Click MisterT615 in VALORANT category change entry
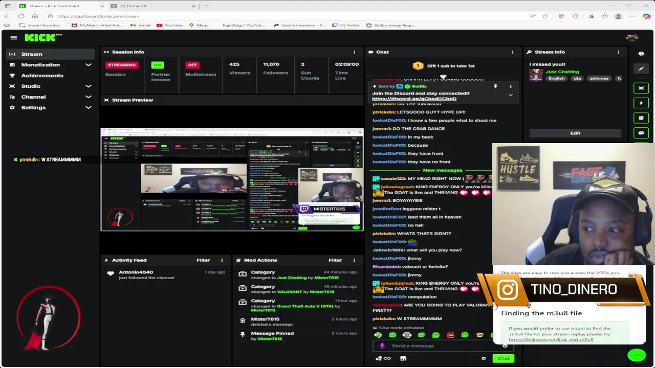 click(322, 292)
